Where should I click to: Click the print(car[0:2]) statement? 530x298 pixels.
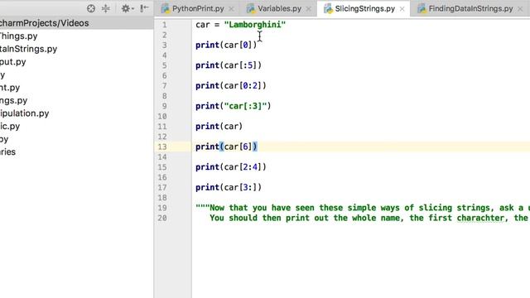click(x=231, y=85)
